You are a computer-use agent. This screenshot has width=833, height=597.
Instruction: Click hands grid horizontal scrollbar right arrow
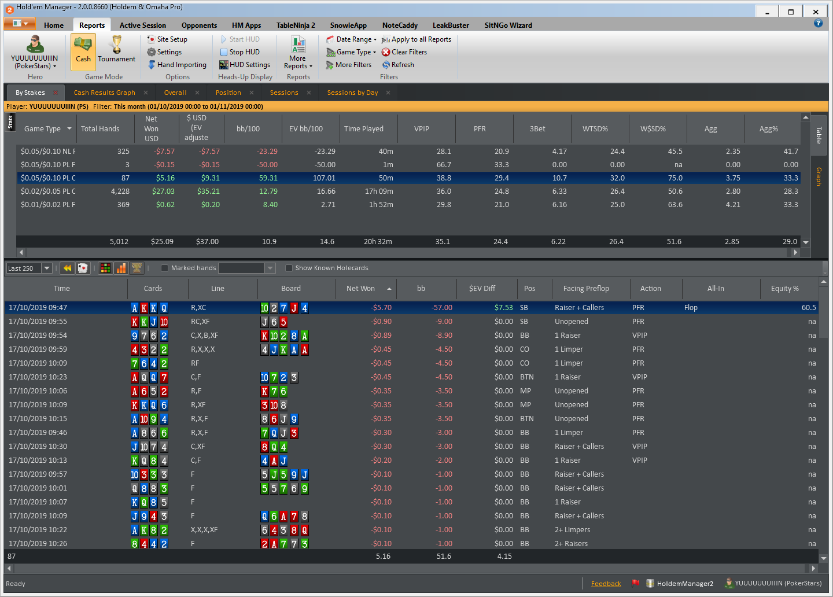pyautogui.click(x=813, y=569)
